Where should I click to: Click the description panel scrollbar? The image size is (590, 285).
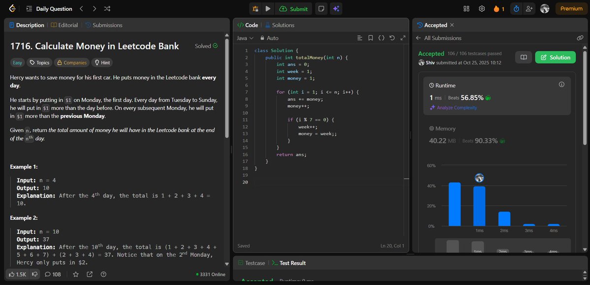(226, 88)
